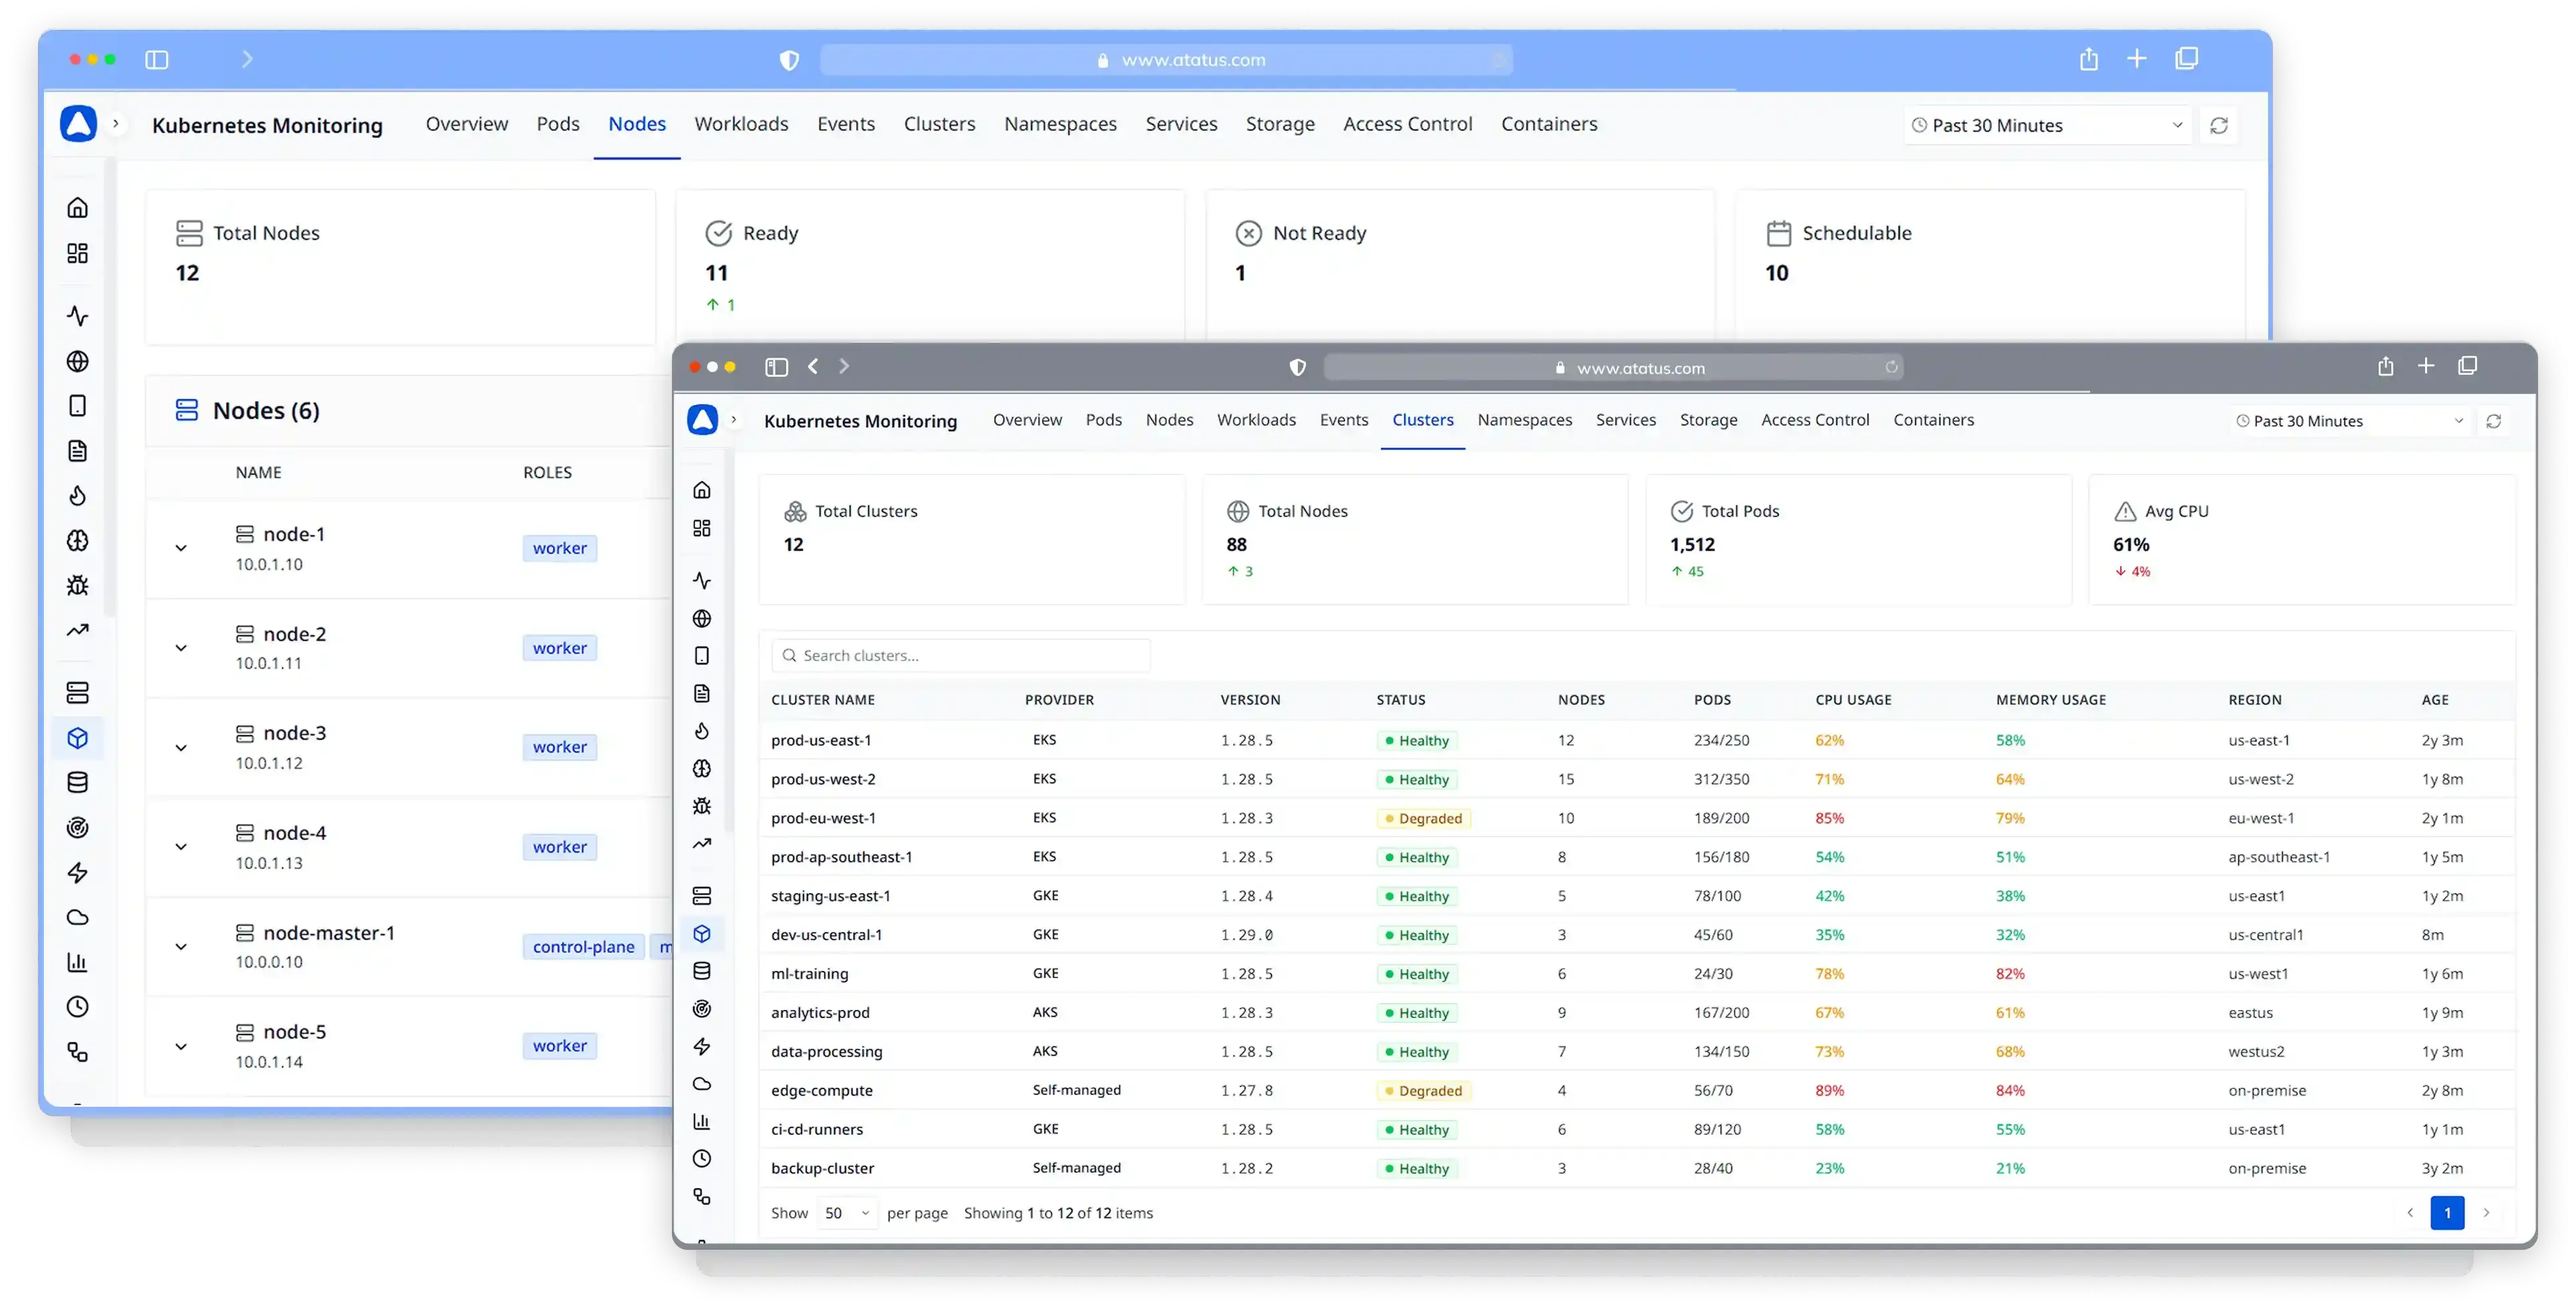
Task: Click the database icon in front window sidebar
Action: 702,970
